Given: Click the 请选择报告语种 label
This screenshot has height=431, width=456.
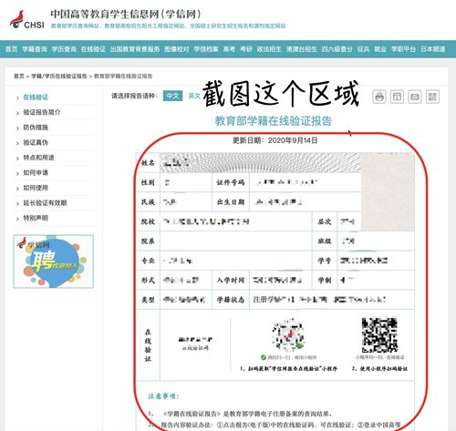Looking at the screenshot, I should [134, 96].
